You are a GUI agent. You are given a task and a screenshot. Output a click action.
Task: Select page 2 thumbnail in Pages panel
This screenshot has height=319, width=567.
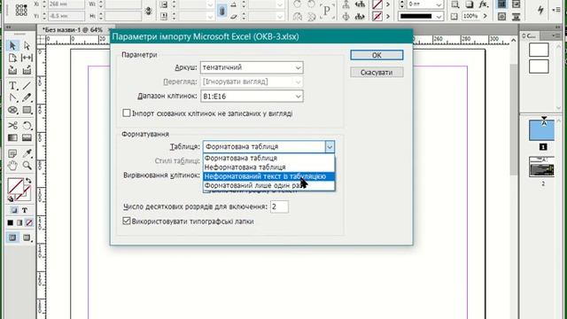click(541, 167)
